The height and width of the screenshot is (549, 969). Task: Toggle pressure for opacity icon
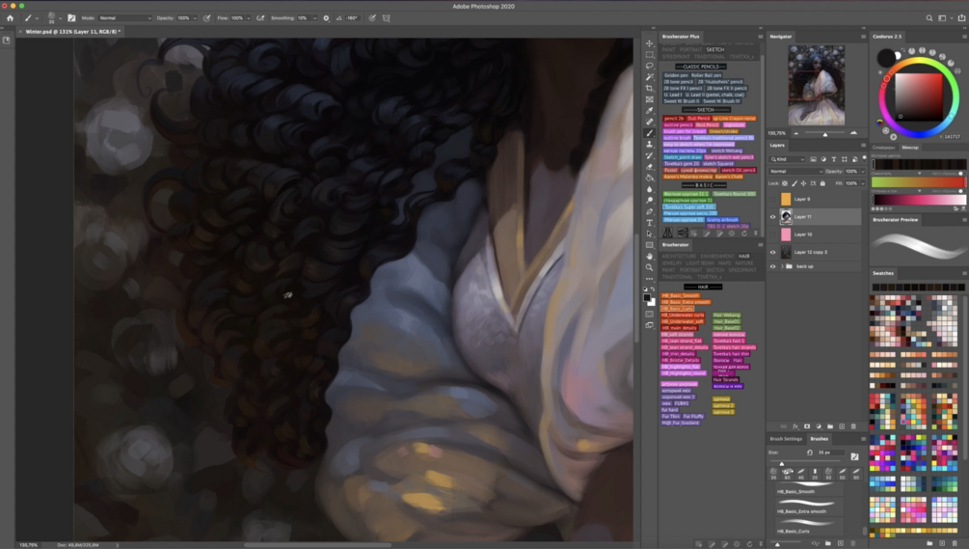[206, 18]
